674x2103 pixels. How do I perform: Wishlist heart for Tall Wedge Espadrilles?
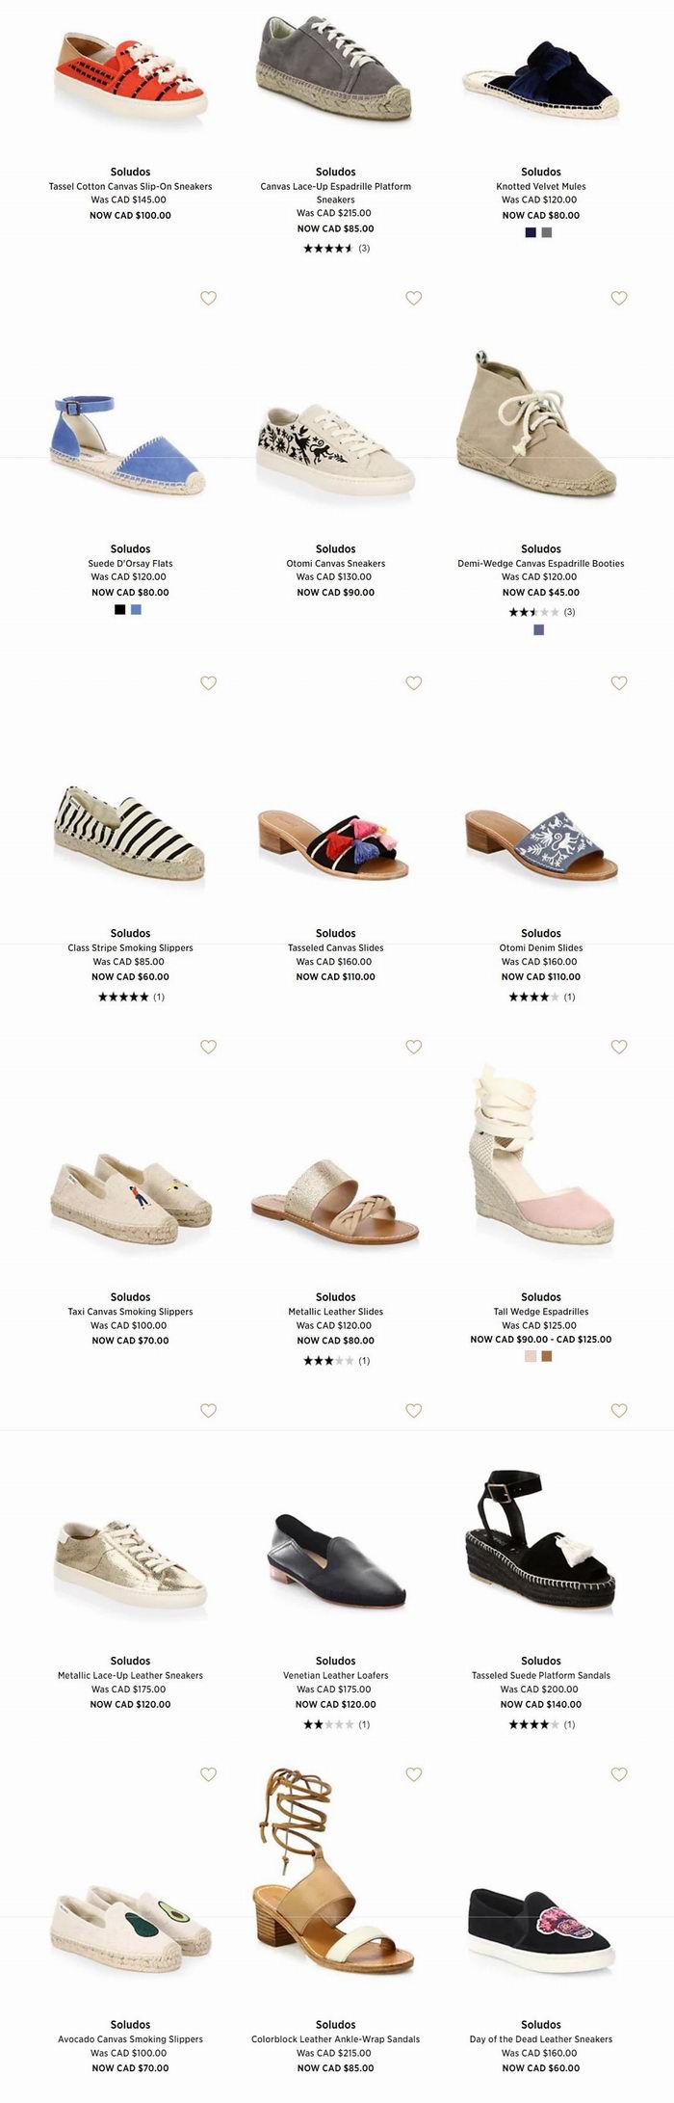(619, 1047)
